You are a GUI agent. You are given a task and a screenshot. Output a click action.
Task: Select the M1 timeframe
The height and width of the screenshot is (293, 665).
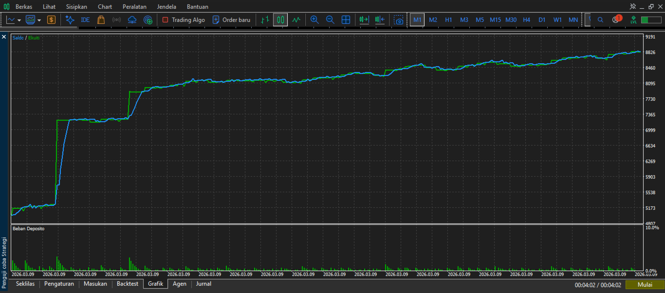pyautogui.click(x=417, y=20)
